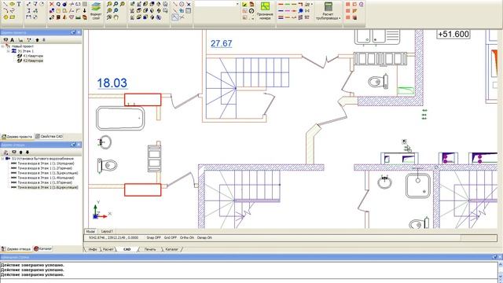
Task: Select the dark blue pipe line style icon
Action: tap(281, 10)
